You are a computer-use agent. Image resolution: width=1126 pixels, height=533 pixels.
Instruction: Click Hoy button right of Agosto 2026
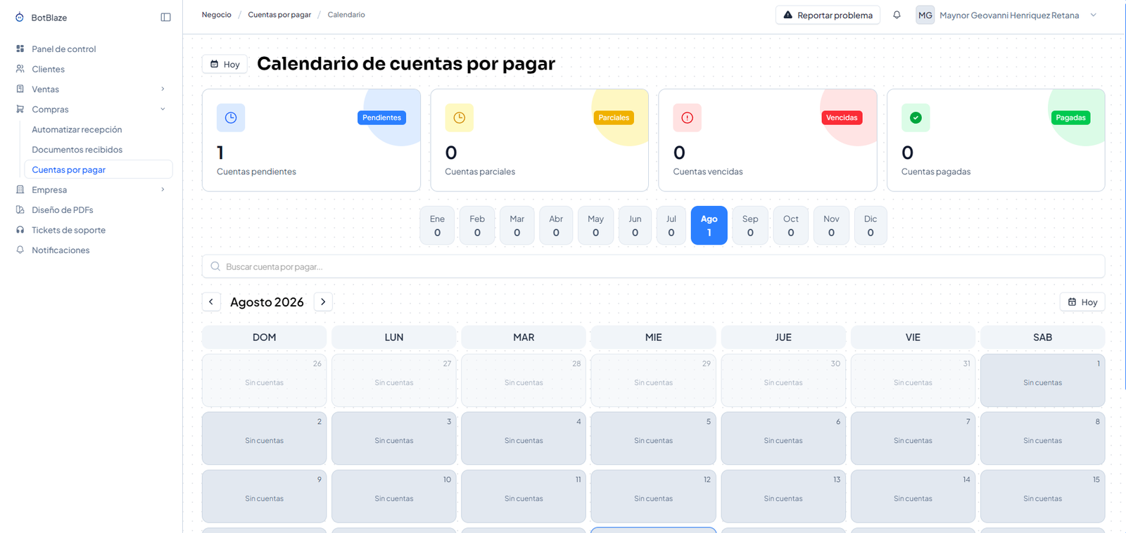coord(1082,302)
